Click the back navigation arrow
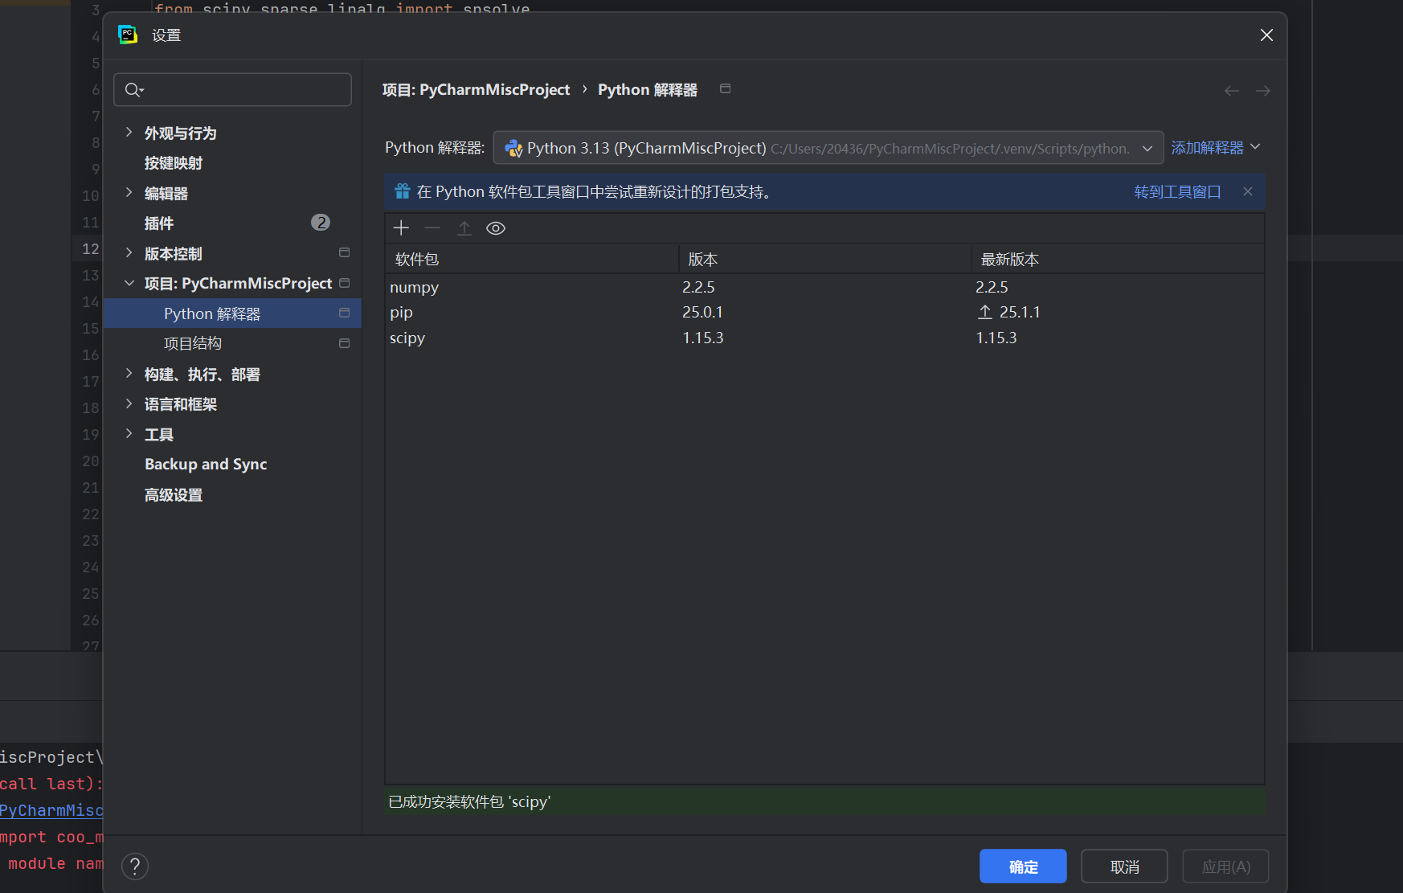This screenshot has height=893, width=1403. pyautogui.click(x=1231, y=90)
